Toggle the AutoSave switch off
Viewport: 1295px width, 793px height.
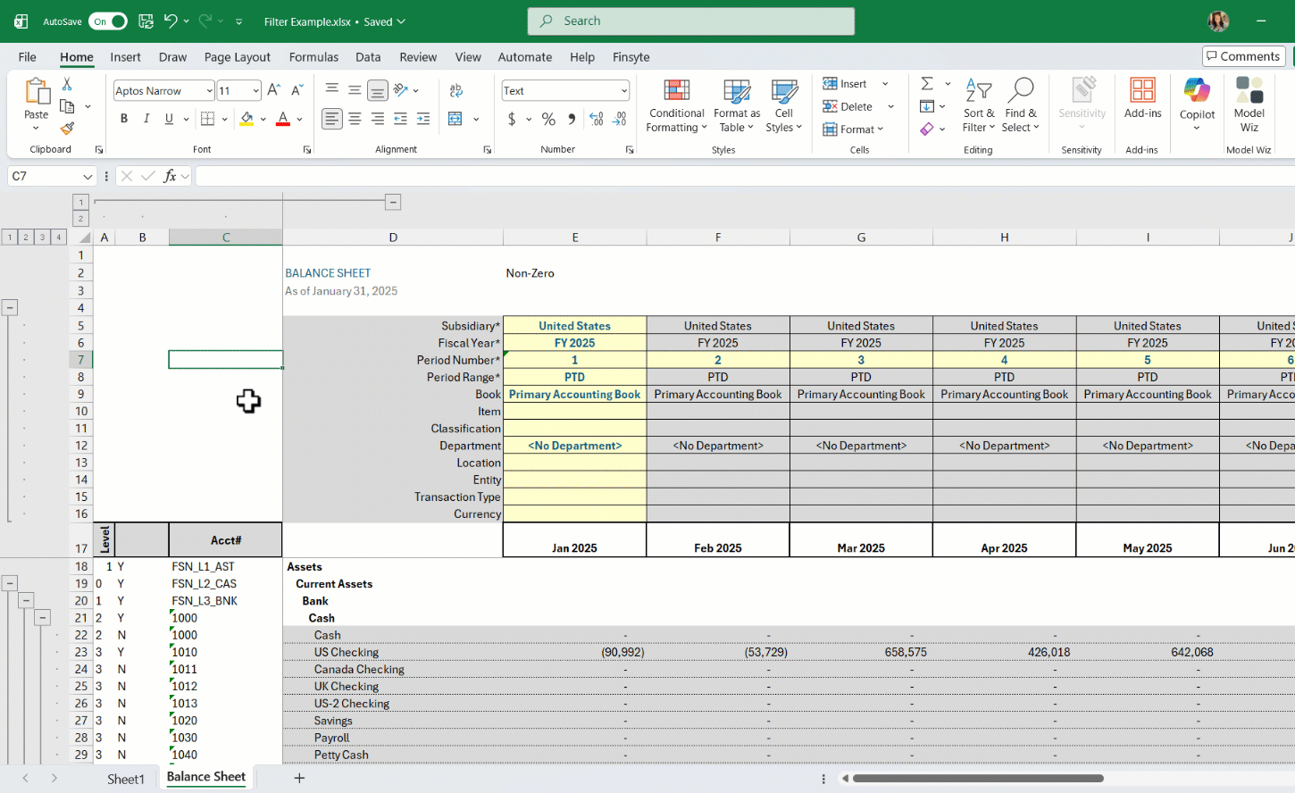(x=108, y=21)
